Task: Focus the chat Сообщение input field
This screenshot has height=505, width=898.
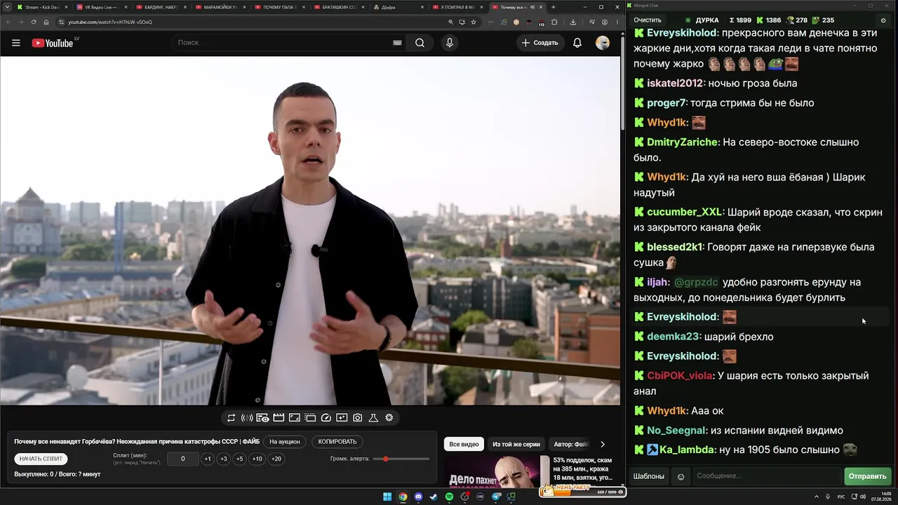Action: coord(767,476)
